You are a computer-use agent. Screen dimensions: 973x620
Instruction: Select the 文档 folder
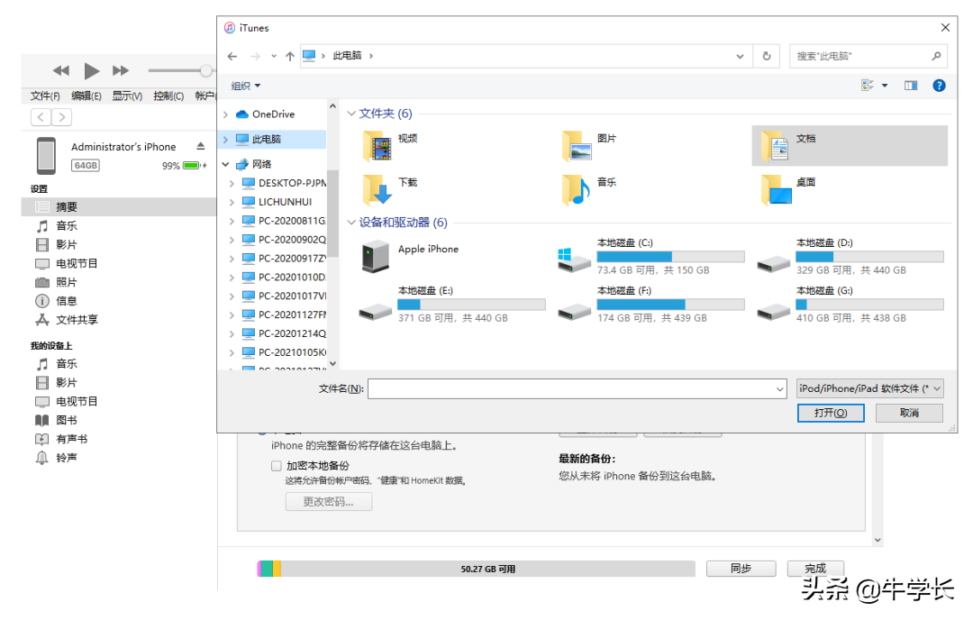point(850,146)
